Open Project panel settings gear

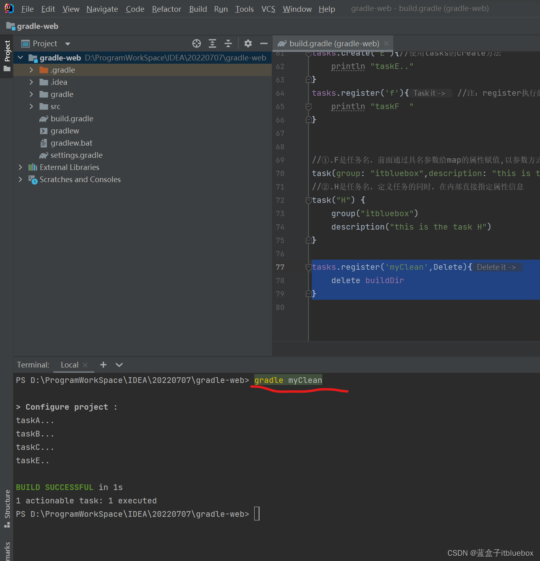pos(248,43)
